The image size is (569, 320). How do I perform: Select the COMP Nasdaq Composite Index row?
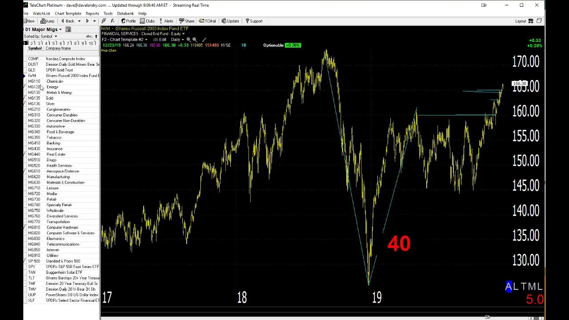pos(62,59)
